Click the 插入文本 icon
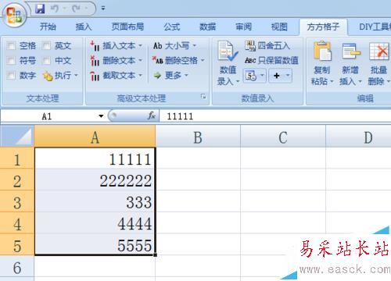 (95, 46)
